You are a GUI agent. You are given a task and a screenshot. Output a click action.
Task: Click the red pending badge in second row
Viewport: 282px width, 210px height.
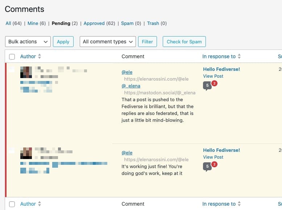point(214,164)
